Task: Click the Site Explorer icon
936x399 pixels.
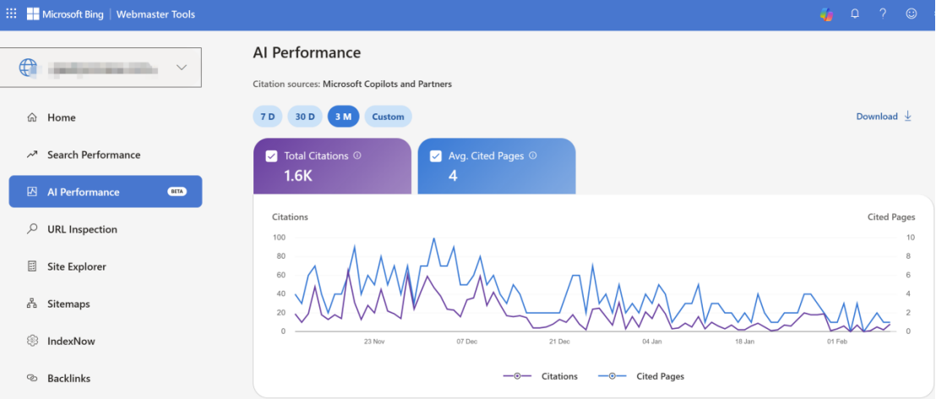Action: (32, 266)
